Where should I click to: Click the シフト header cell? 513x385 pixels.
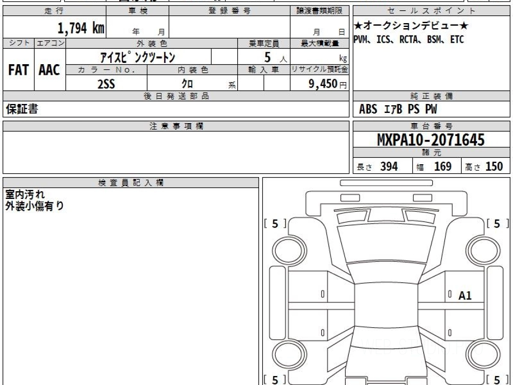pos(18,43)
